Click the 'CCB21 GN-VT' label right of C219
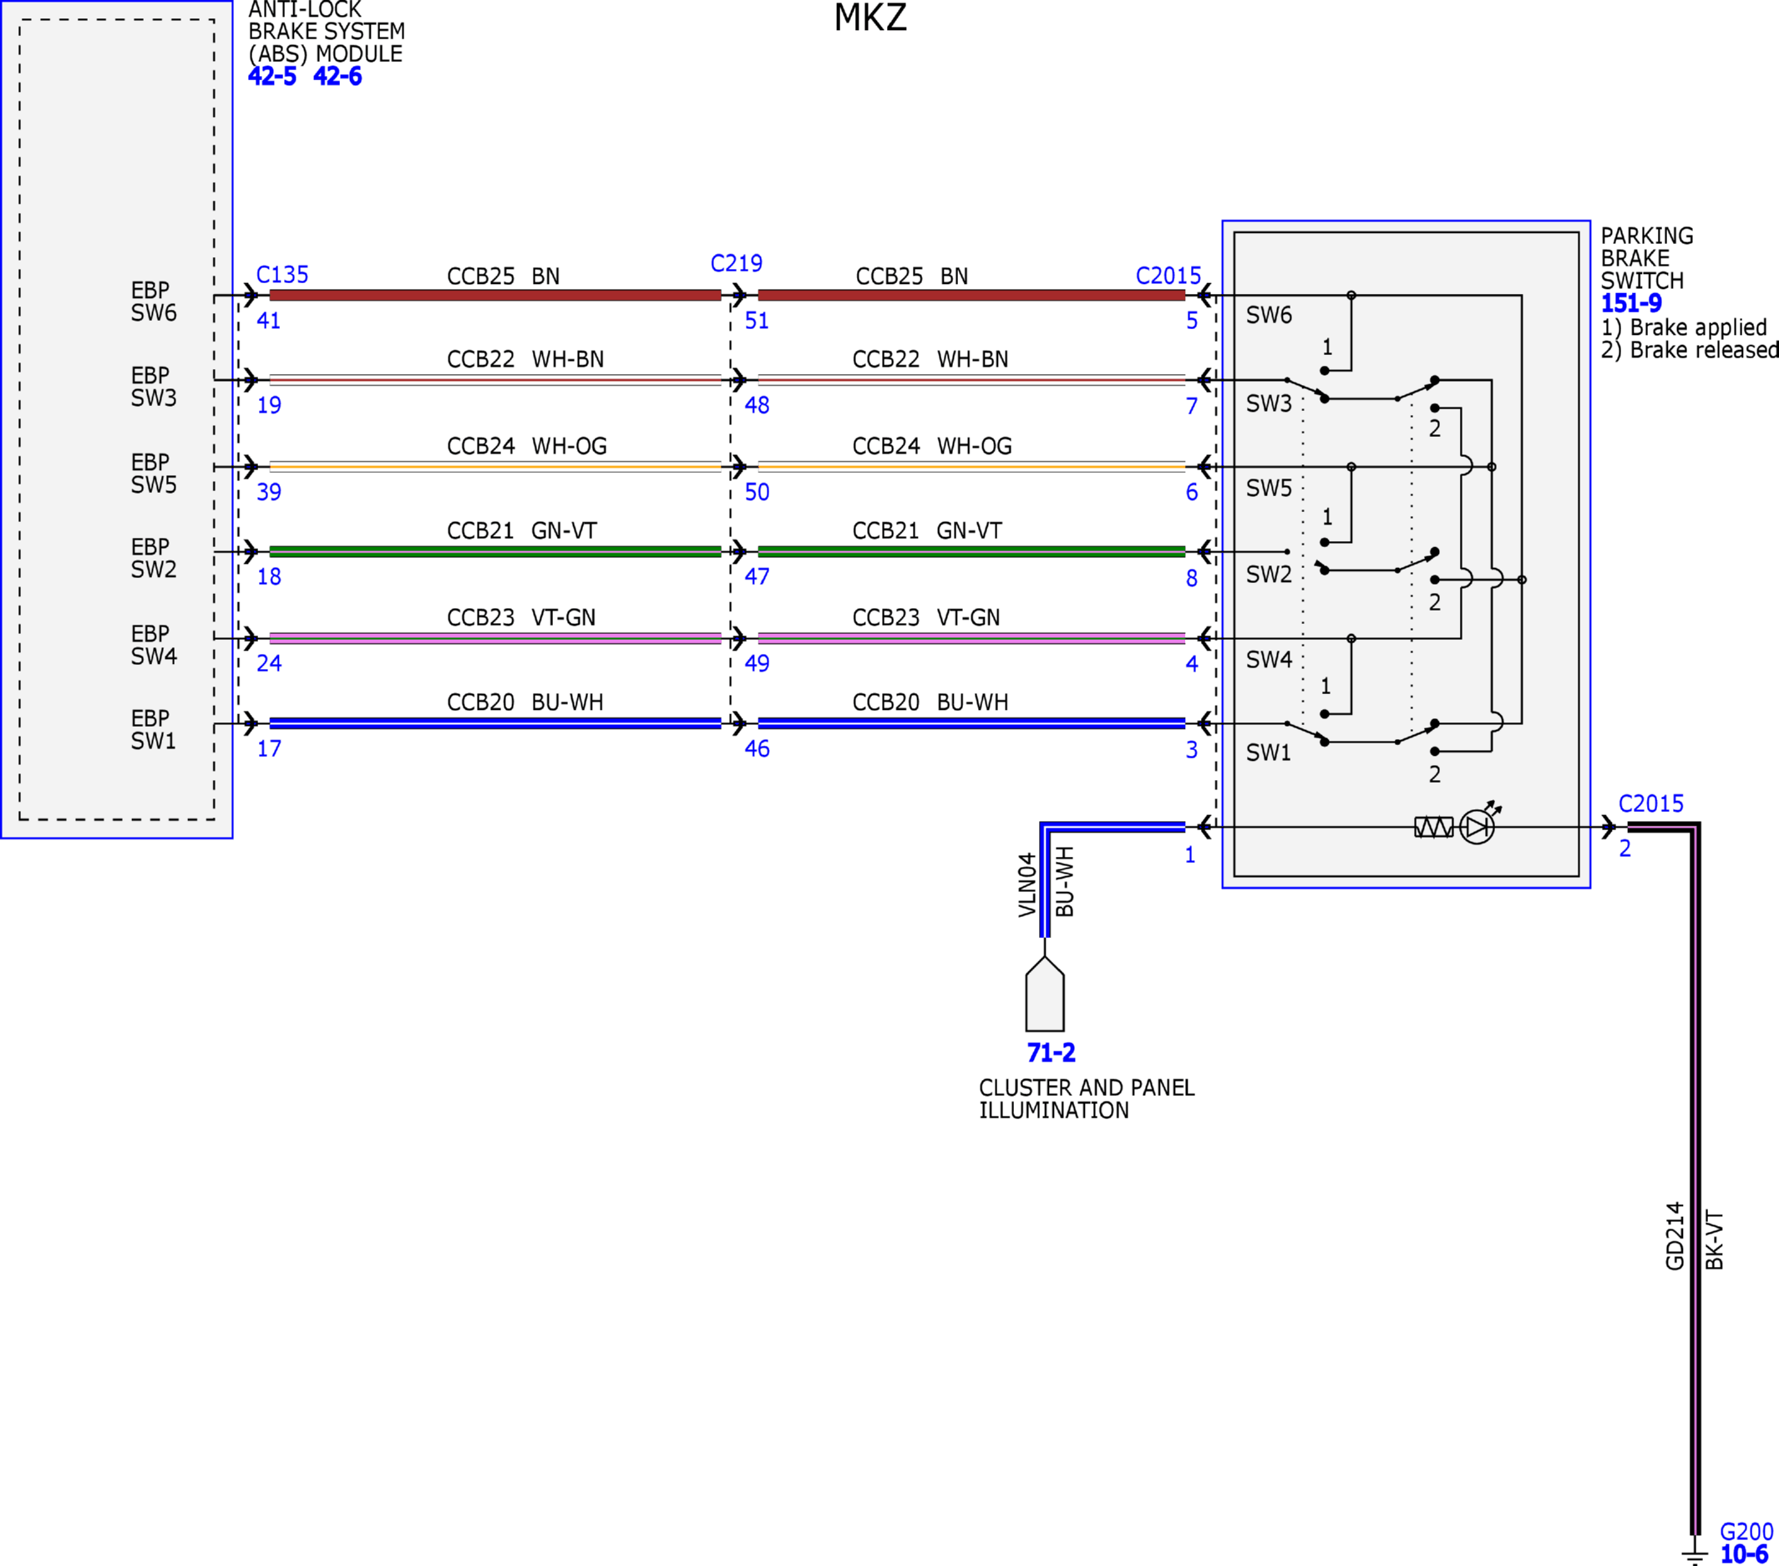Screen dimensions: 1779x1566 (x=927, y=531)
